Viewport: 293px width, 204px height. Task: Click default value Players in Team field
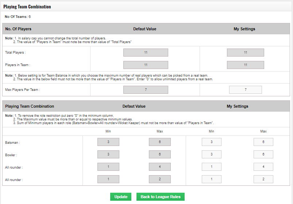146,65
